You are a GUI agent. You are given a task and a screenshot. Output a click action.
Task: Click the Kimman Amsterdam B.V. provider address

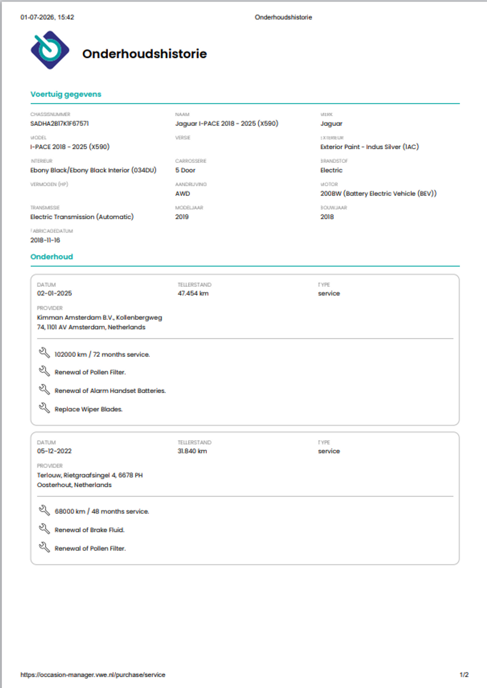99,322
